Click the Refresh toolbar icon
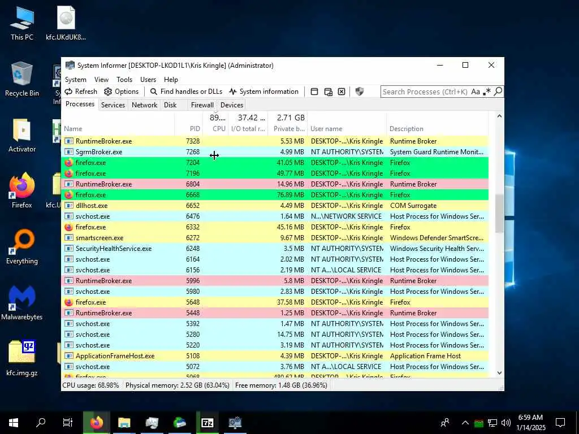 [x=68, y=92]
